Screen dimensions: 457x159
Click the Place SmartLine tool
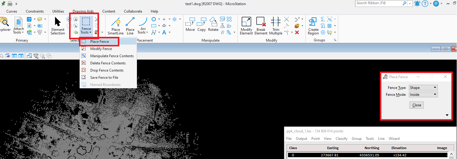(116, 25)
